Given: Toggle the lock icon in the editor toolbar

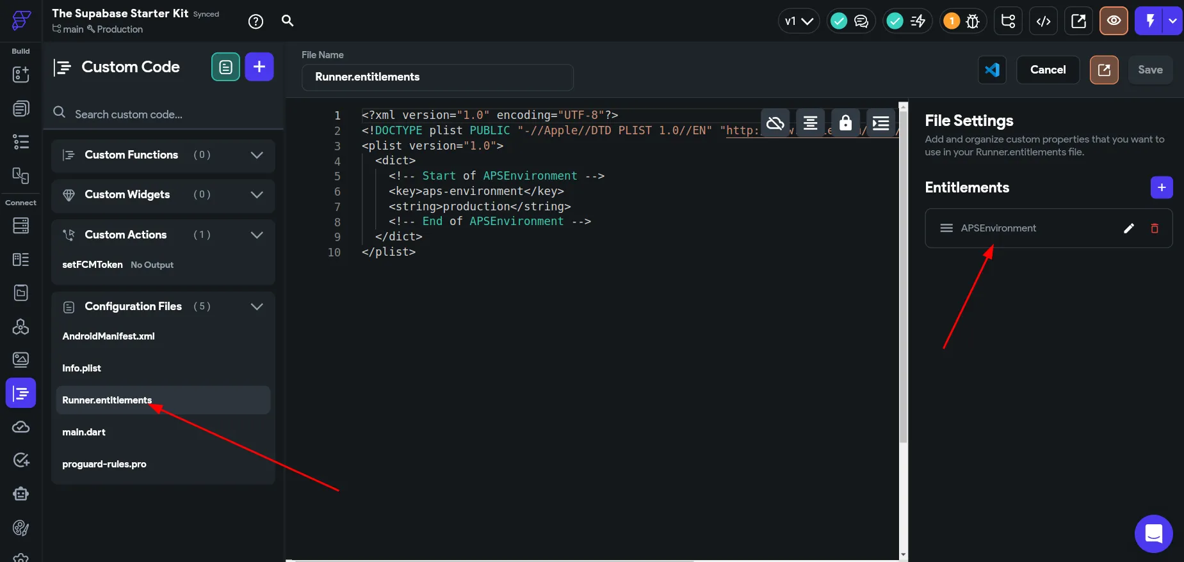Looking at the screenshot, I should coord(845,123).
